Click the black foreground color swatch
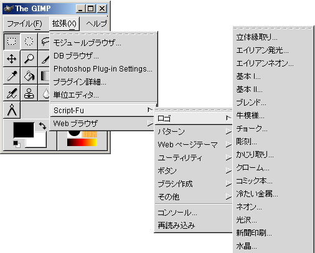 pyautogui.click(x=24, y=130)
